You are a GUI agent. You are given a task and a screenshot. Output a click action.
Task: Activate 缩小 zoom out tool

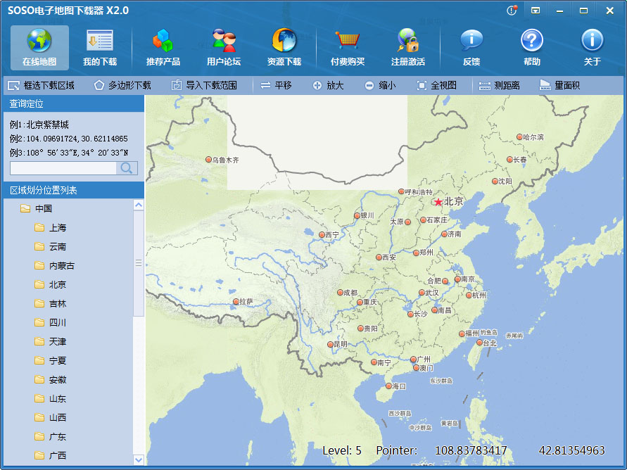380,85
